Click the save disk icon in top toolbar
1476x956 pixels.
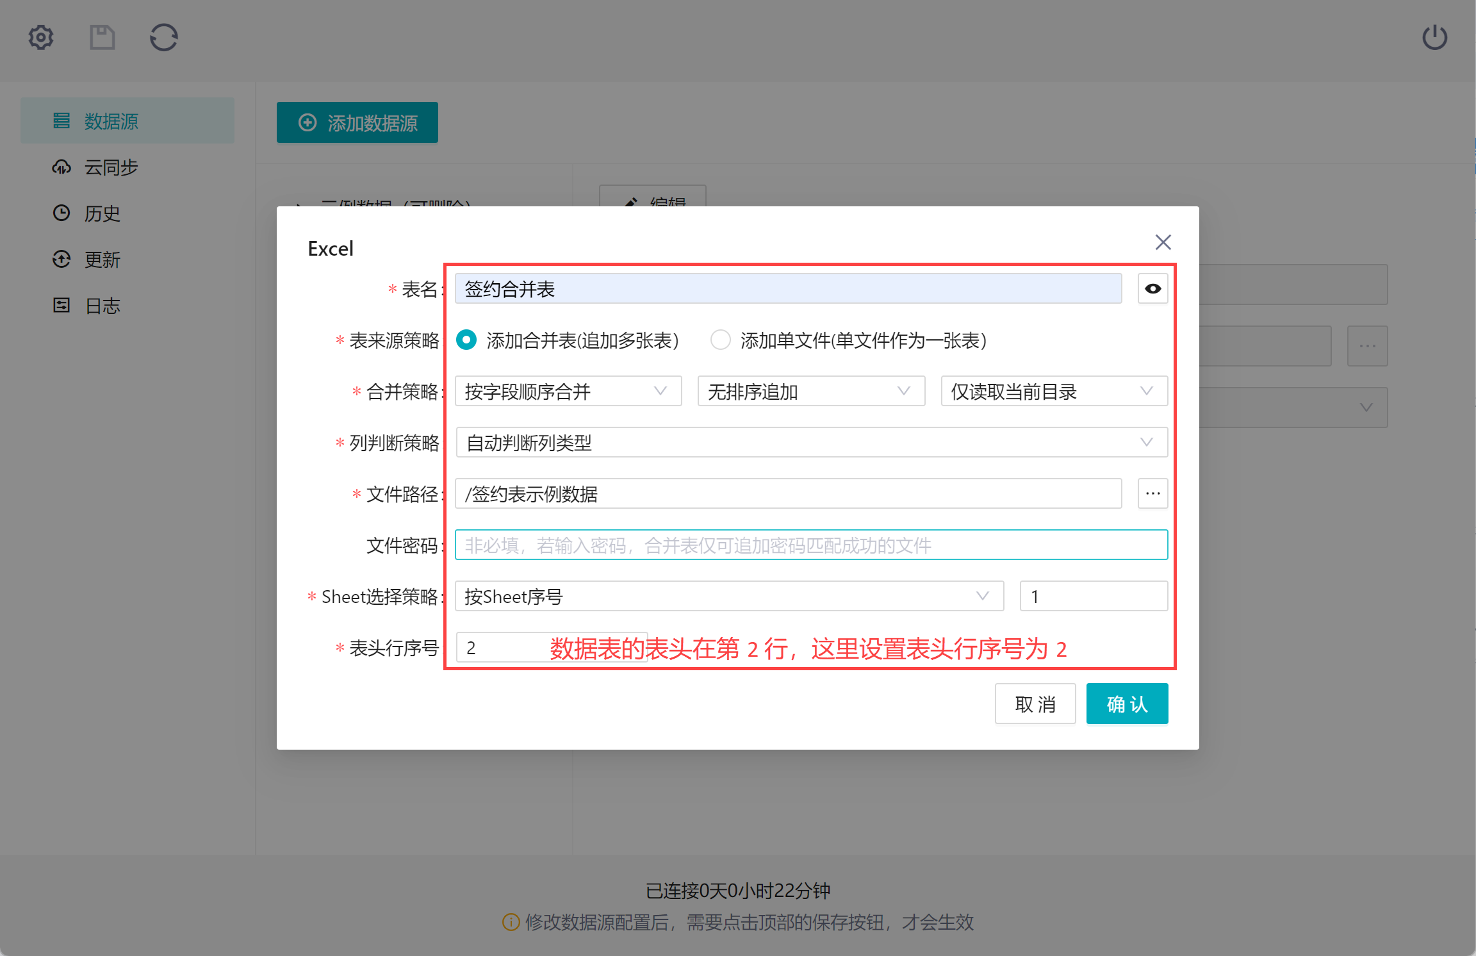pos(102,37)
